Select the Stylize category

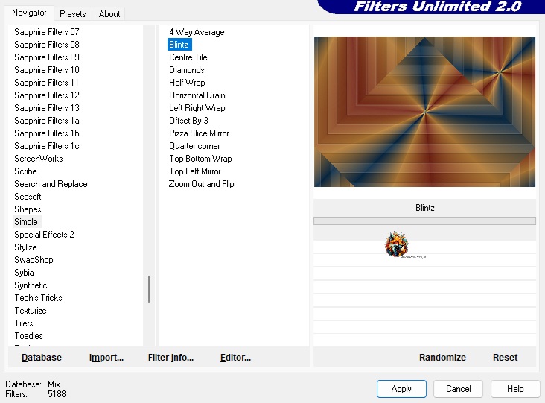click(26, 247)
